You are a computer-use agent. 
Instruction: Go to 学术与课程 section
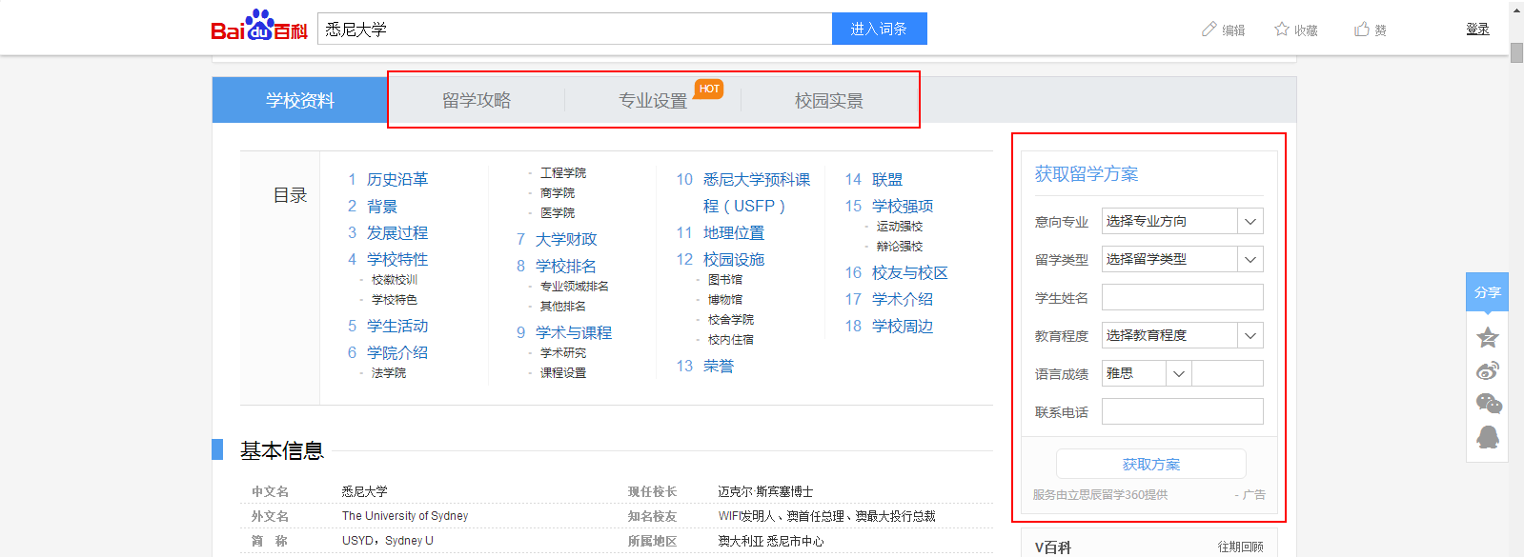click(x=574, y=332)
